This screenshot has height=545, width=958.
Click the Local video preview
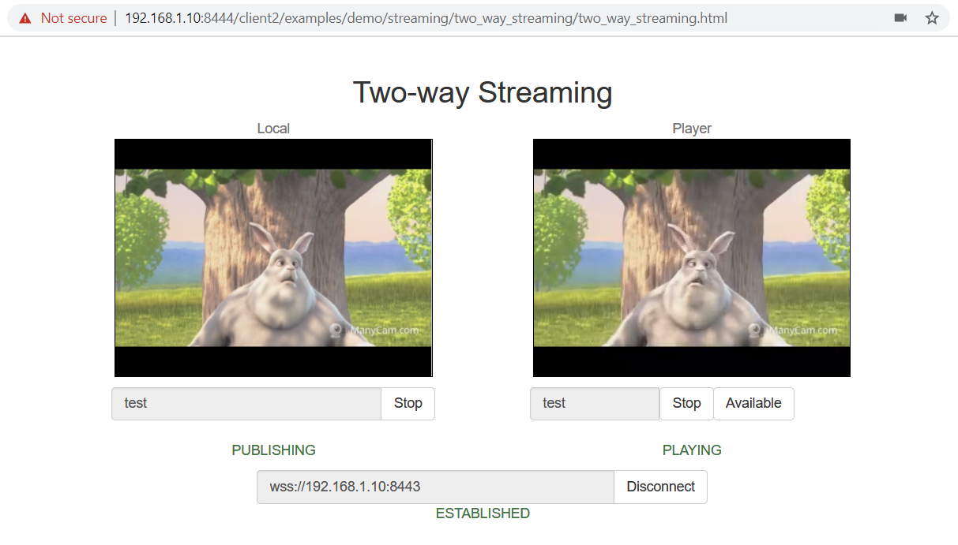(273, 258)
